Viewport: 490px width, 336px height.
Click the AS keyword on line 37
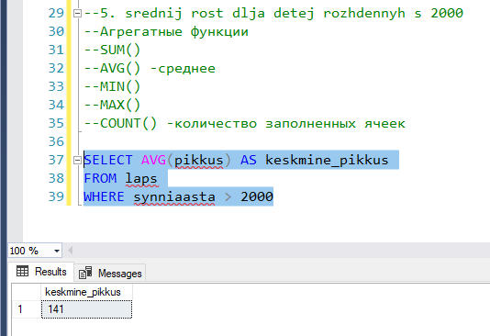pyautogui.click(x=249, y=160)
